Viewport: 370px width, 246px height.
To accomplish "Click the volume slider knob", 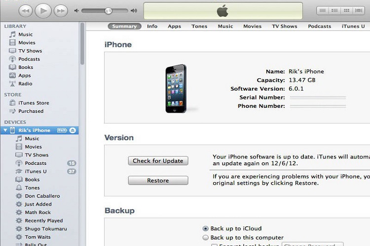I will tap(109, 11).
